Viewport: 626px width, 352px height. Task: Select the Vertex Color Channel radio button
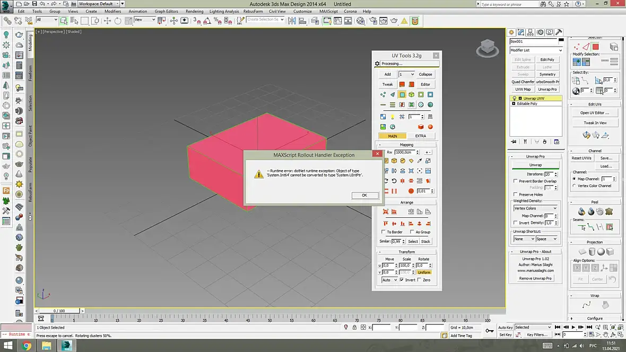point(575,186)
